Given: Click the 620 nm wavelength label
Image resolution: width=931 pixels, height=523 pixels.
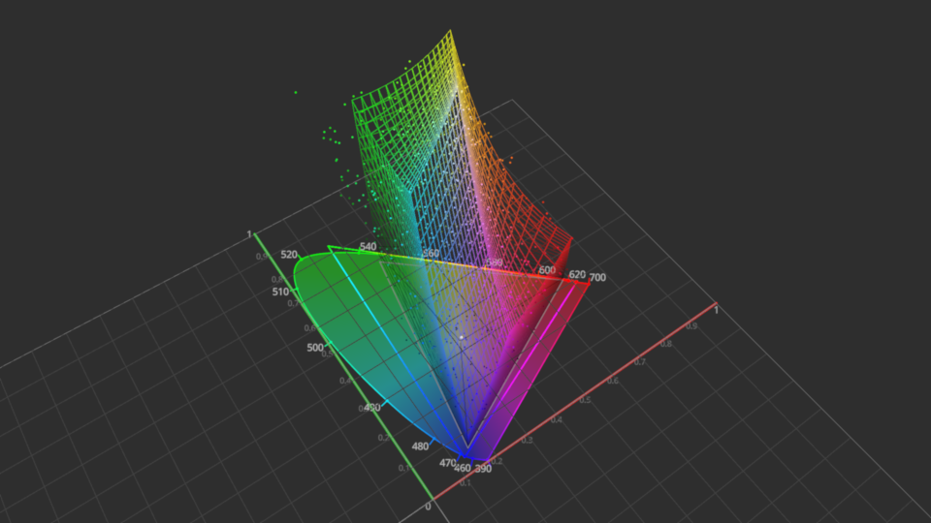Looking at the screenshot, I should pyautogui.click(x=577, y=274).
